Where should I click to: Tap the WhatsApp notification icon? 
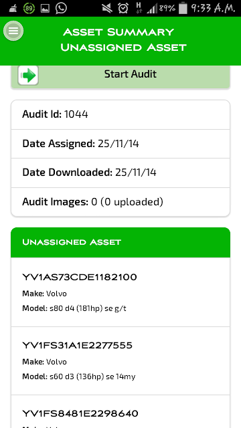[x=61, y=9]
